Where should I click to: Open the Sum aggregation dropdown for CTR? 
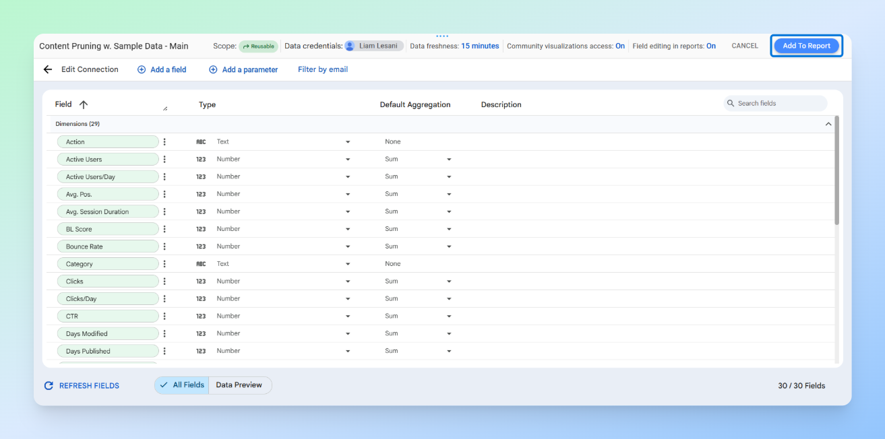pyautogui.click(x=449, y=316)
